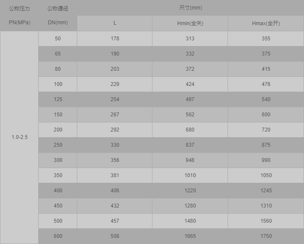
Task: Click the 公称通径 DN(mm) header cell
Action: pos(58,16)
